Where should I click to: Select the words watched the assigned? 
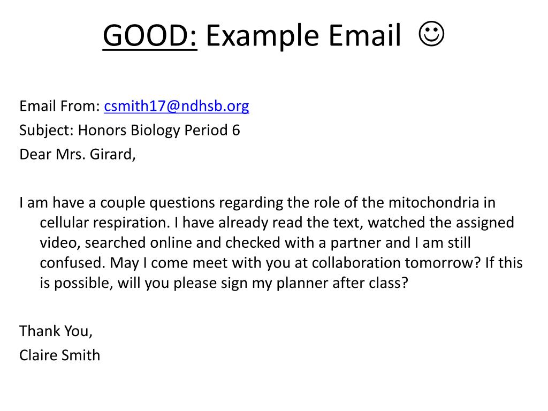click(441, 223)
